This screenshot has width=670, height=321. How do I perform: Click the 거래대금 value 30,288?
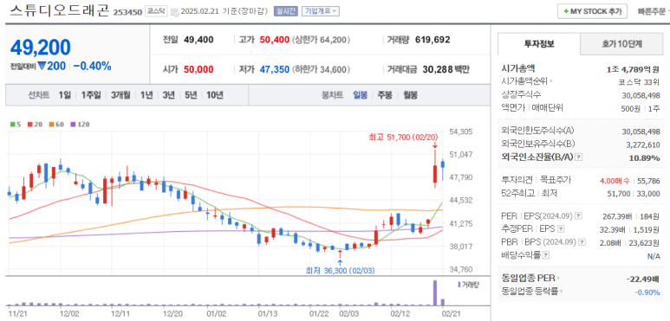[x=437, y=69]
